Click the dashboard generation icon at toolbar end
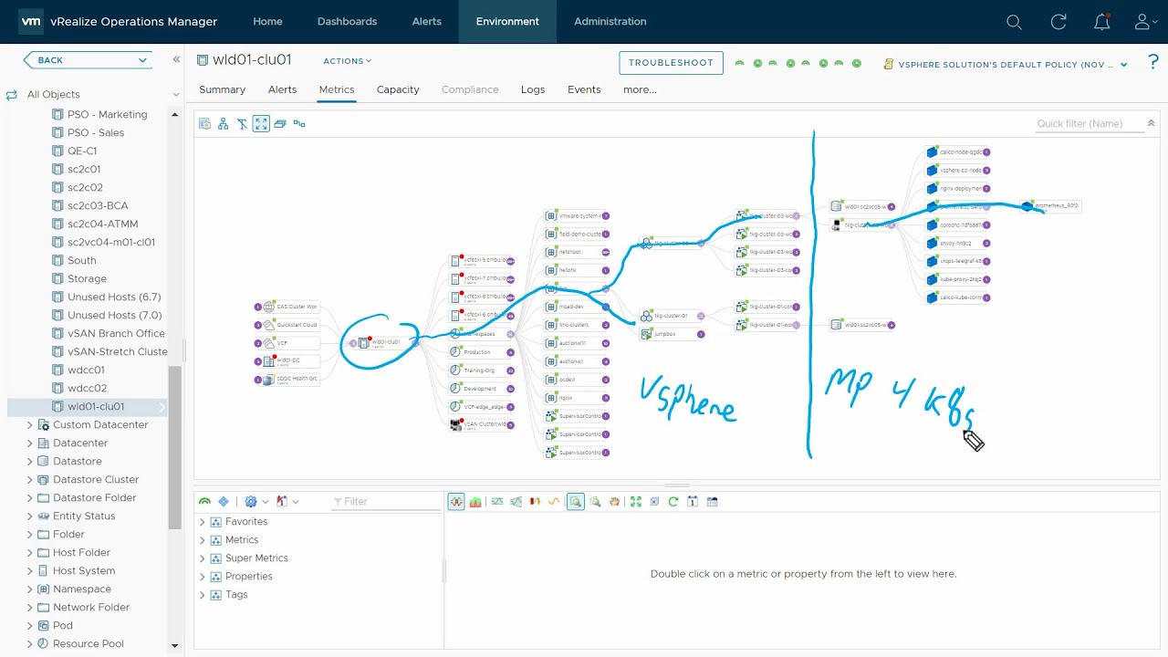1168x657 pixels. click(x=713, y=502)
